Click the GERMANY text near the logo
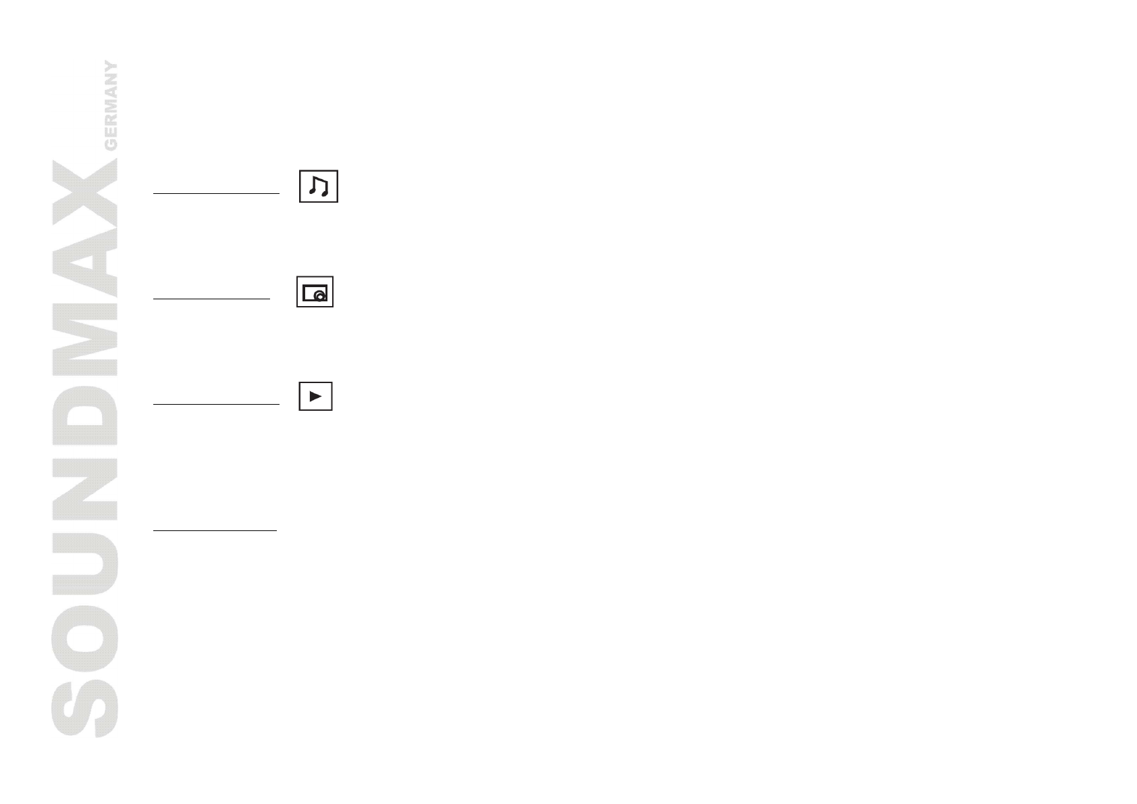This screenshot has height=804, width=1137. 111,105
